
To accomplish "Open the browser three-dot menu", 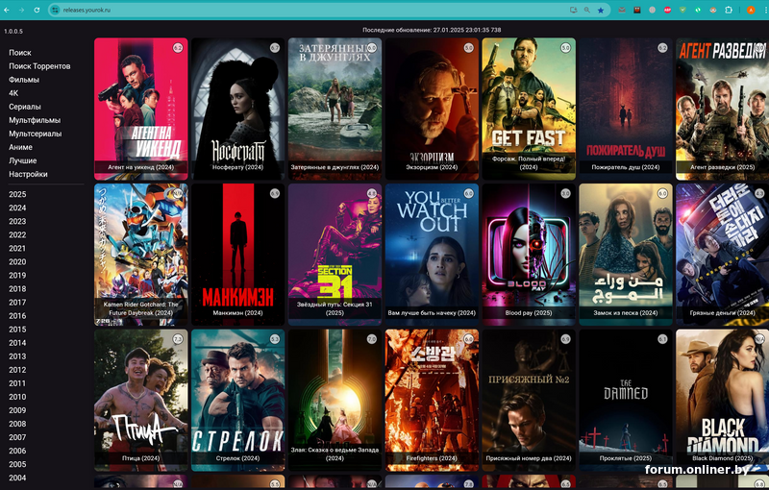I will tap(764, 10).
